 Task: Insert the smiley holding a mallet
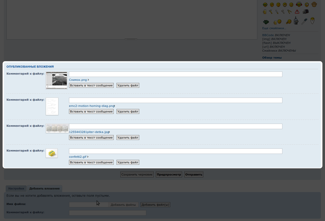(289, 22)
